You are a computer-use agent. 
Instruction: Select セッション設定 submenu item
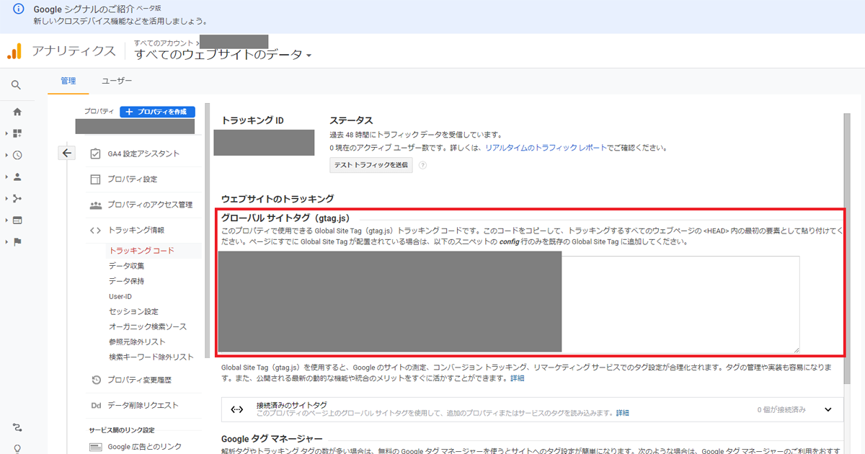133,311
